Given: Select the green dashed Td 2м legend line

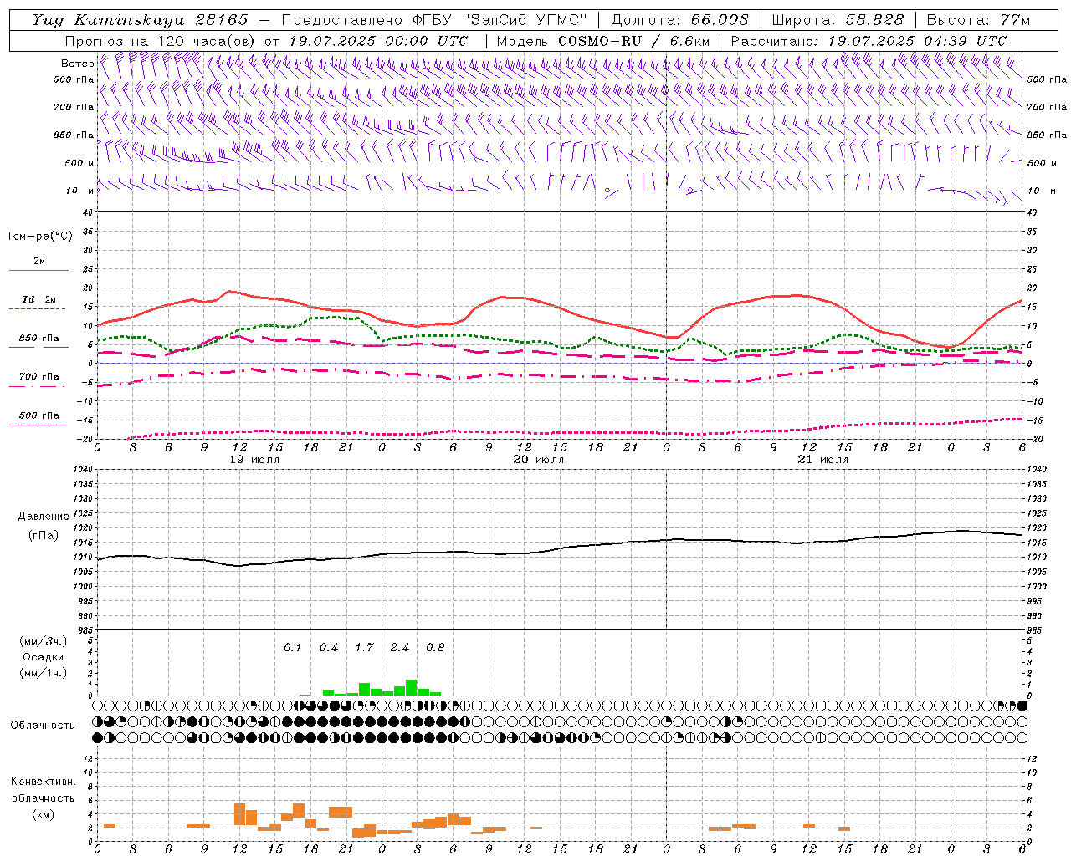Looking at the screenshot, I should 37,309.
